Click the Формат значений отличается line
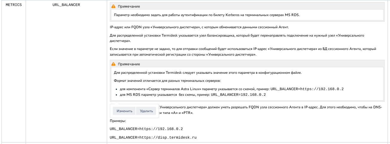 pos(167,81)
